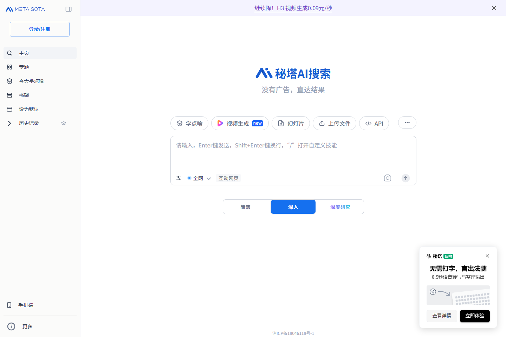506x337 pixels.
Task: Click the camera image search icon
Action: point(388,178)
